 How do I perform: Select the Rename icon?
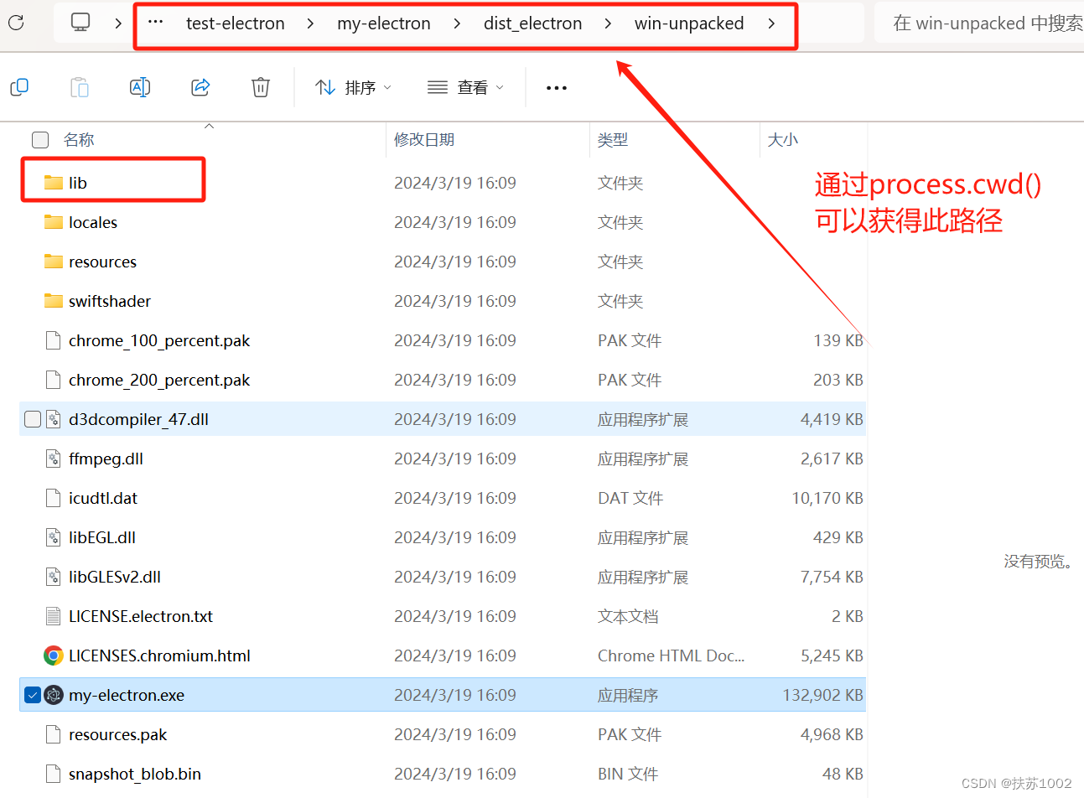coord(140,86)
